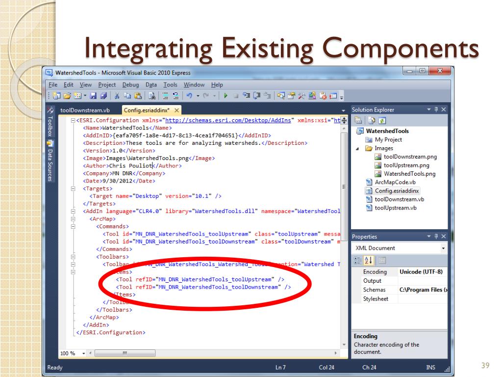Select toolUpstream.png in Solution Explorer
Image resolution: width=502 pixels, height=377 pixels.
[x=406, y=165]
